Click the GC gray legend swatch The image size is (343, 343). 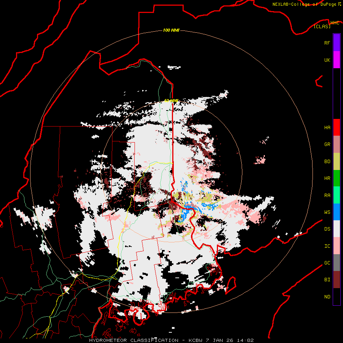pos(337,263)
